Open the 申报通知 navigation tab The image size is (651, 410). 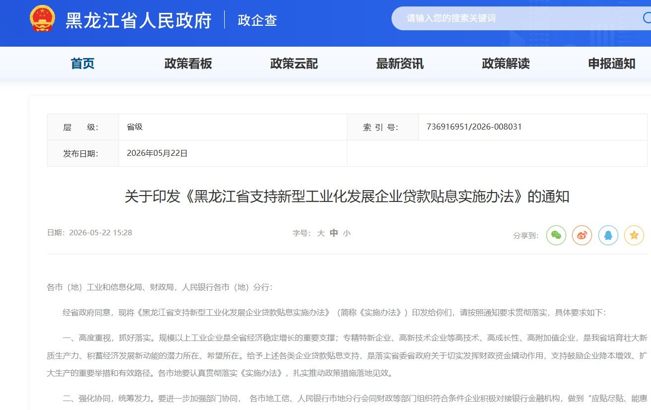click(x=612, y=64)
